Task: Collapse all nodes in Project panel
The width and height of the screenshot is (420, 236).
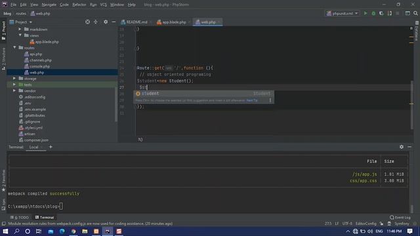Action: [96, 22]
